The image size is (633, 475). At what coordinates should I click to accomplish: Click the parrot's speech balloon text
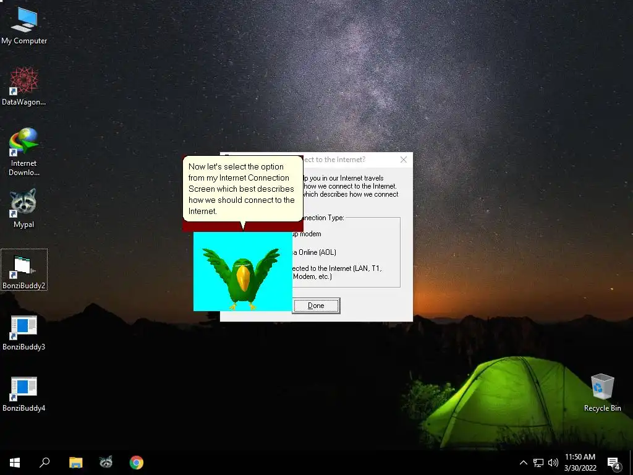(242, 189)
